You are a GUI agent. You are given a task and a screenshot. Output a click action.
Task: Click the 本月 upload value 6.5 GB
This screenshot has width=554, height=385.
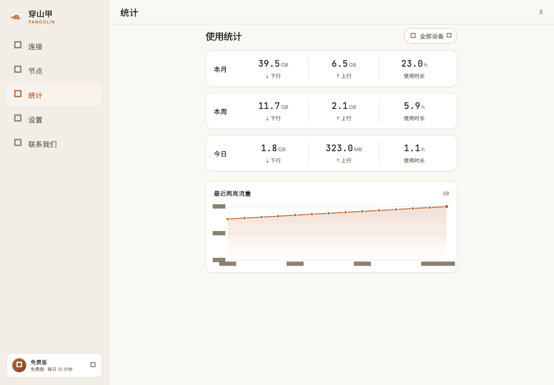point(344,64)
